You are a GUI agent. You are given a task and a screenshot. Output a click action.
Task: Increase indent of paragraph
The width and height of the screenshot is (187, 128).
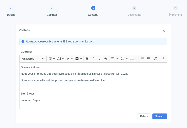(148, 59)
